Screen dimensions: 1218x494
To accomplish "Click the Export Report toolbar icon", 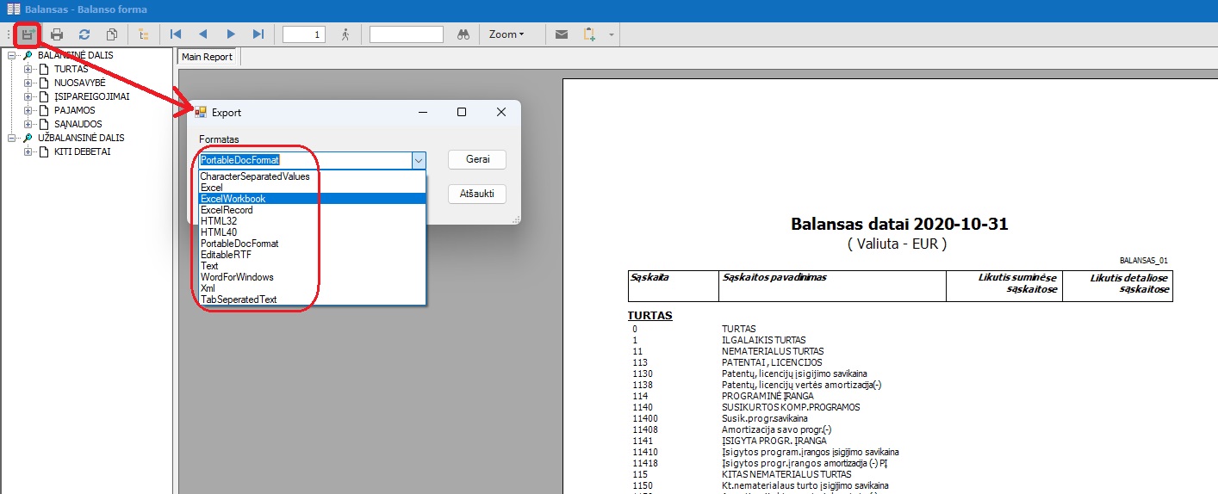I will point(28,34).
